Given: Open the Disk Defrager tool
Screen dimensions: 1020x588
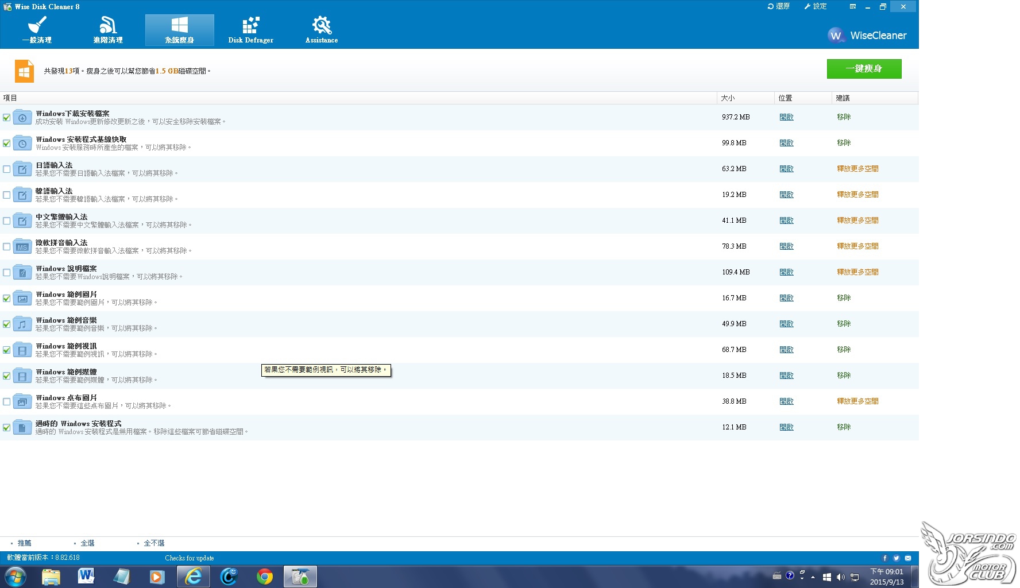Looking at the screenshot, I should 250,30.
